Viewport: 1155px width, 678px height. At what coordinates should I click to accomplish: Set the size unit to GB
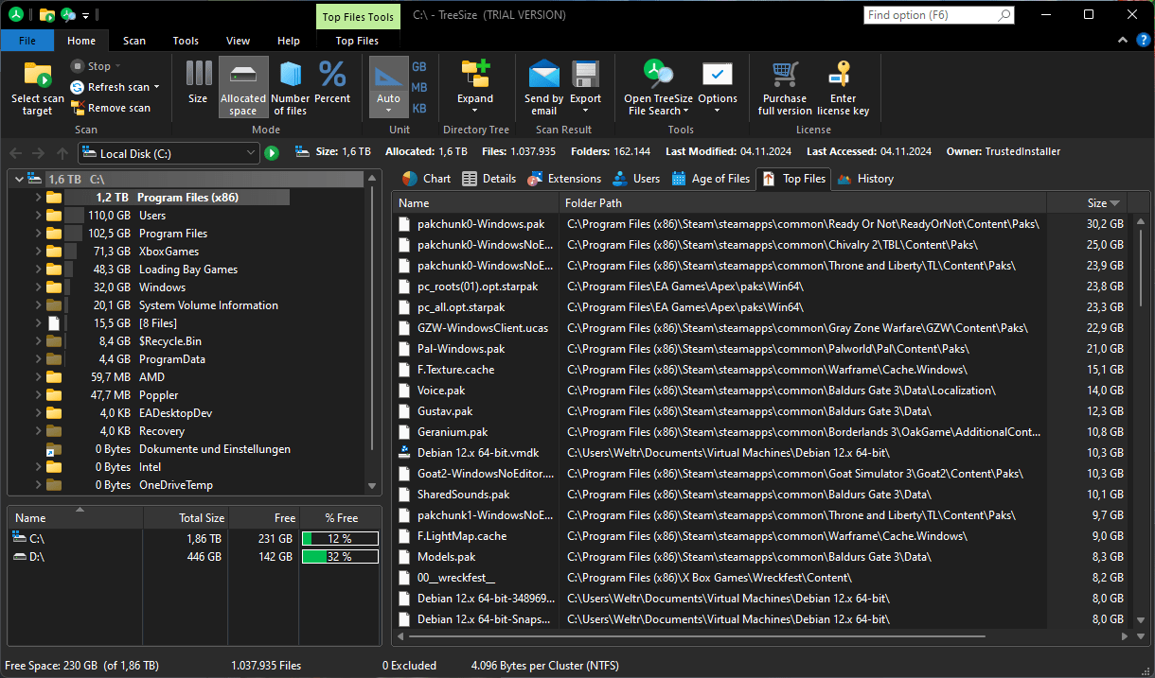418,67
